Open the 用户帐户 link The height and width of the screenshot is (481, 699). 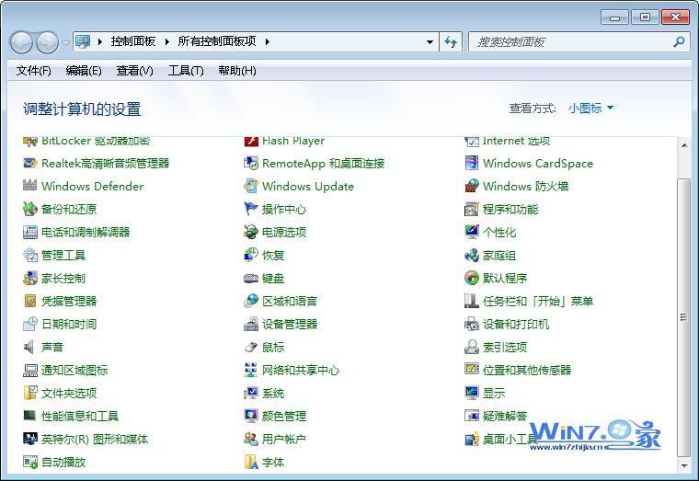283,439
